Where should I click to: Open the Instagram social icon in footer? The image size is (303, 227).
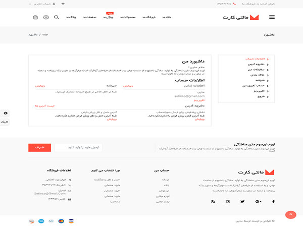tap(228, 201)
